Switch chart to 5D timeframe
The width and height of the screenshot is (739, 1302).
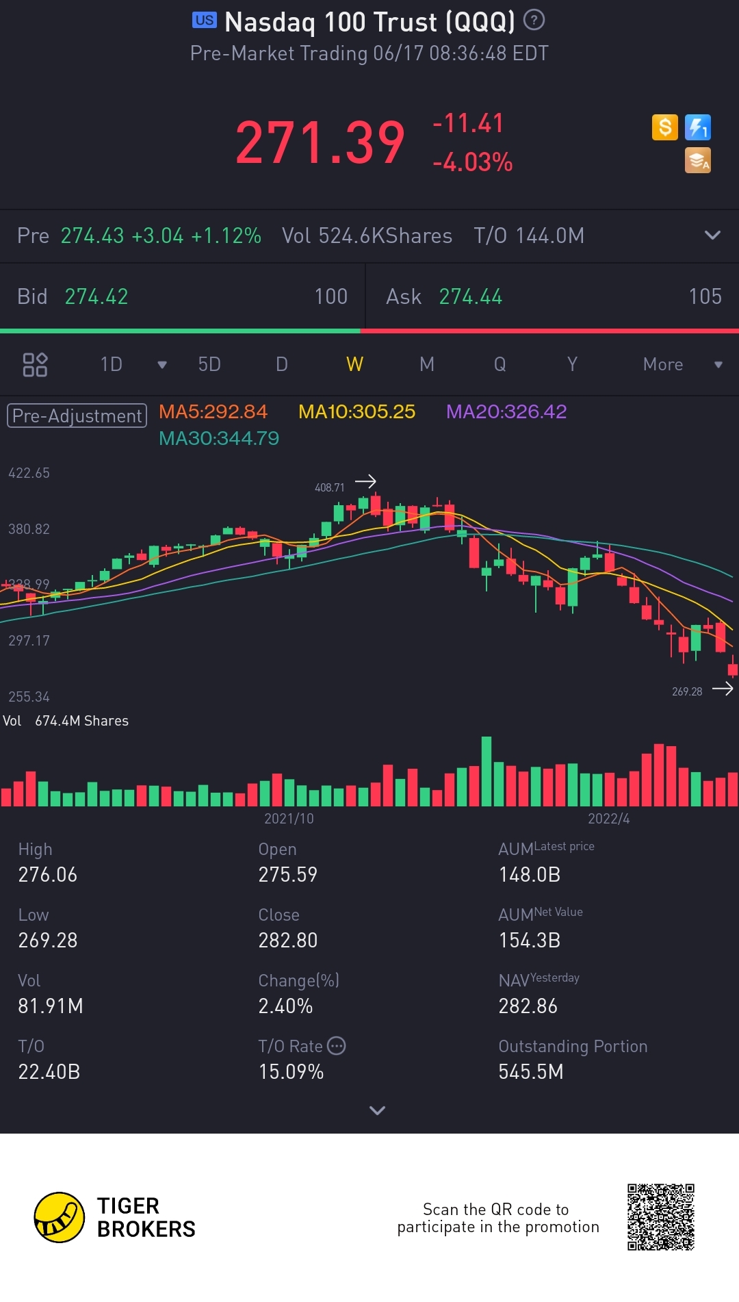(x=209, y=364)
